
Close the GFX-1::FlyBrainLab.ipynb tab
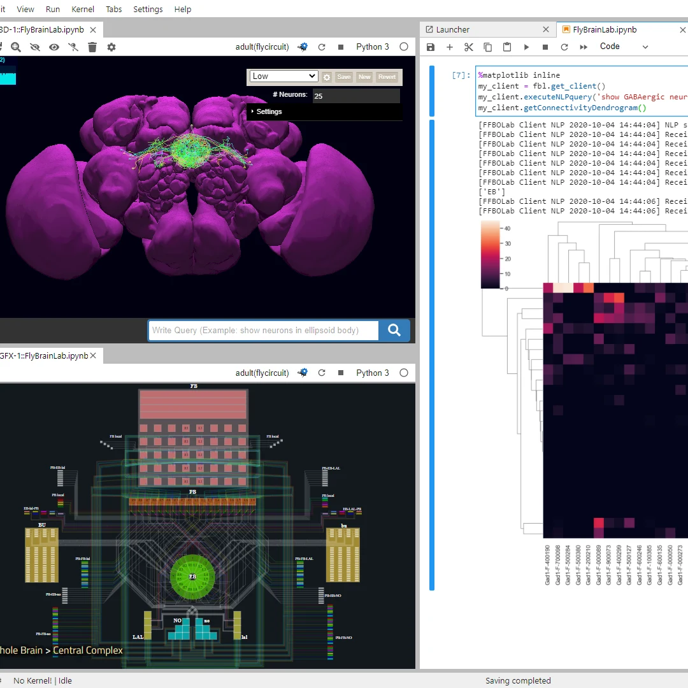click(93, 355)
